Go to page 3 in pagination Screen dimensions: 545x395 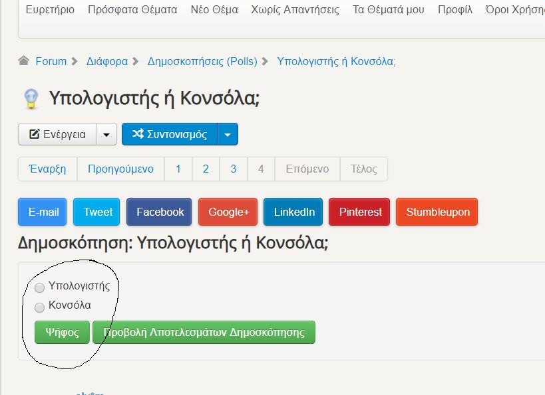[233, 169]
